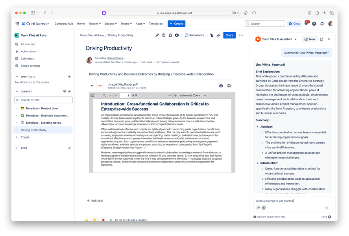Click Create in sidebar content tree

pos(25,137)
